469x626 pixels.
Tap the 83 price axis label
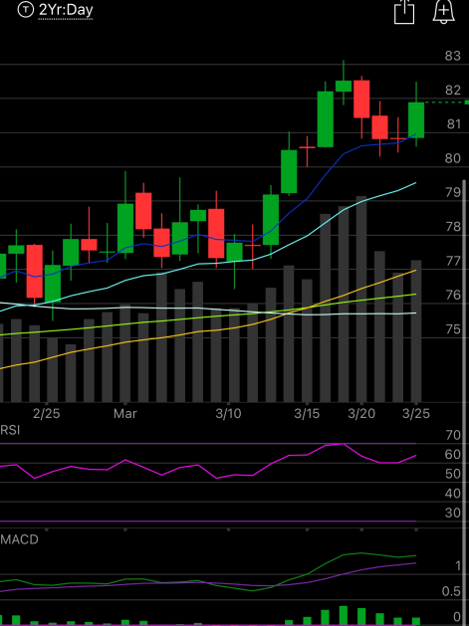click(x=453, y=56)
